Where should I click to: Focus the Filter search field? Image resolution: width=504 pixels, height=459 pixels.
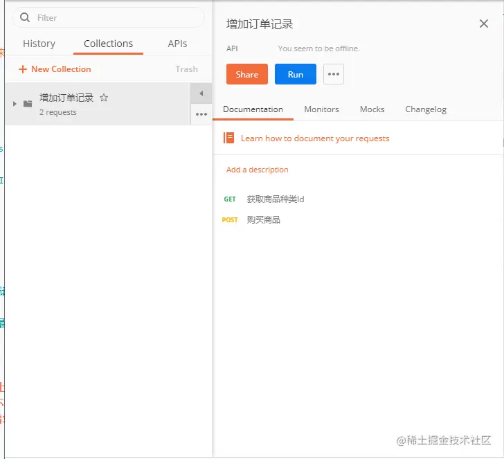(108, 17)
